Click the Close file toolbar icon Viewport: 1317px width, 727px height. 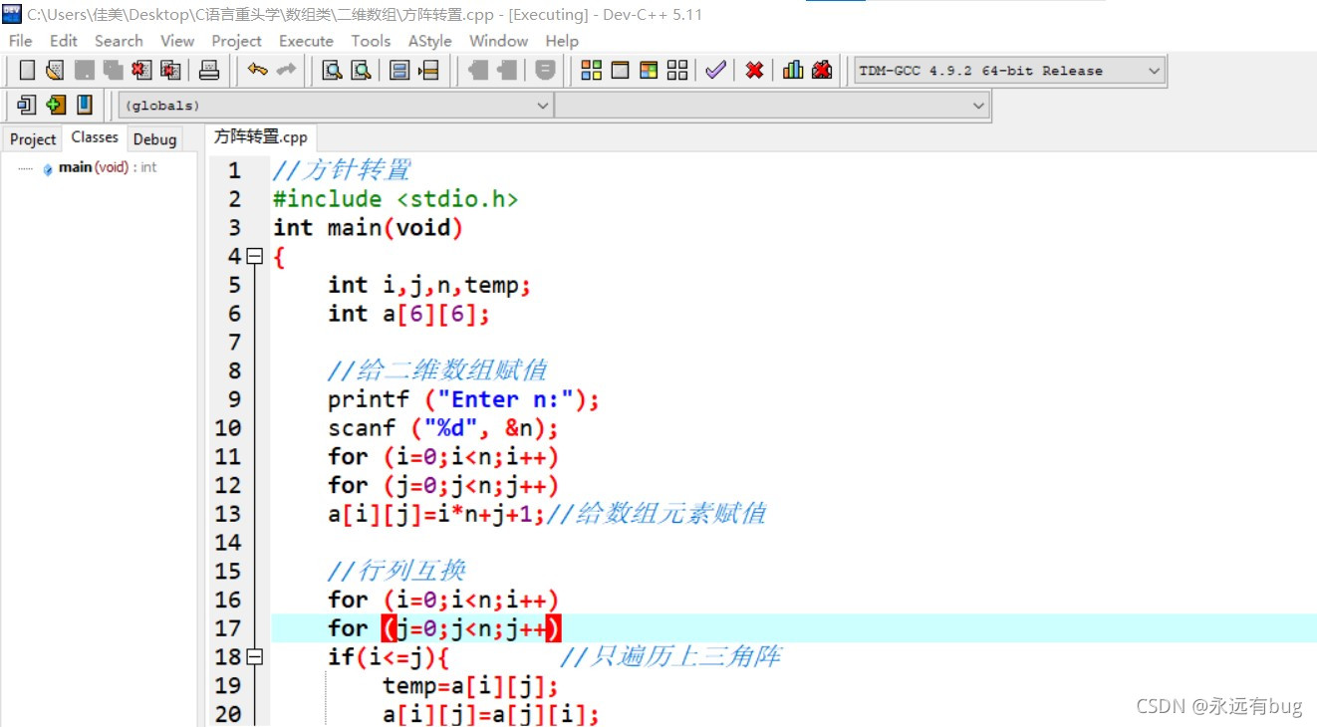coord(141,71)
